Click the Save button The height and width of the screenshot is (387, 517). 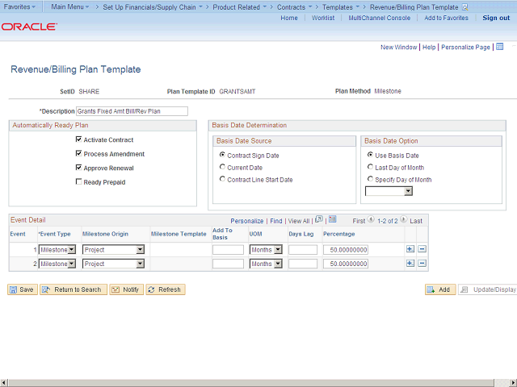pos(23,289)
